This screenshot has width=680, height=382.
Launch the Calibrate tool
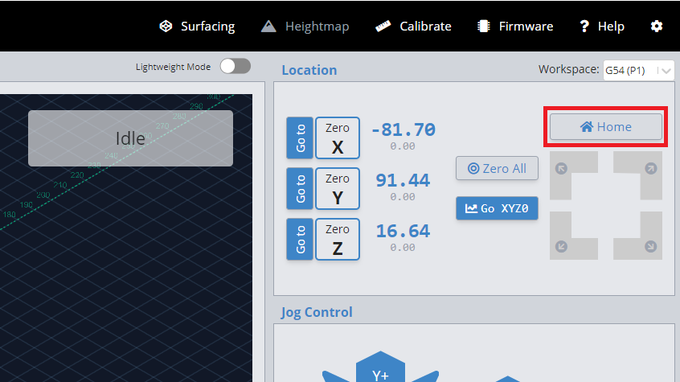(413, 26)
